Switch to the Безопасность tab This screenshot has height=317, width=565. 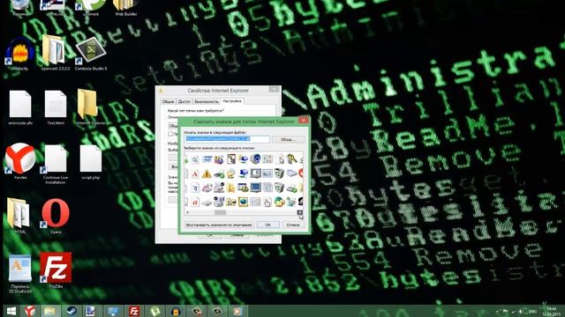(207, 102)
